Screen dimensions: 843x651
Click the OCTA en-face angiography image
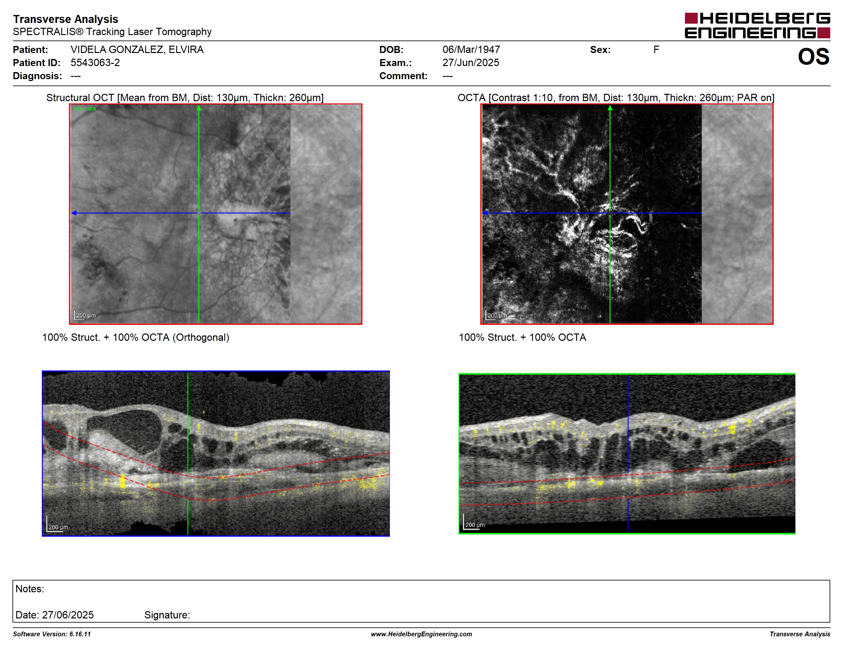coord(627,214)
